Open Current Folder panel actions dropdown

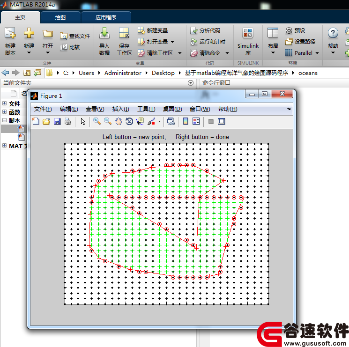click(191, 83)
